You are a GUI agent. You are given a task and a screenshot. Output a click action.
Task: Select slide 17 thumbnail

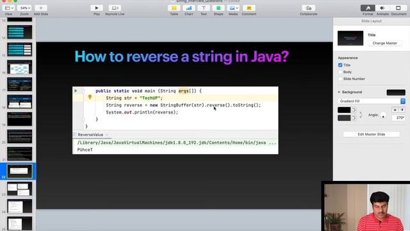pyautogui.click(x=20, y=84)
